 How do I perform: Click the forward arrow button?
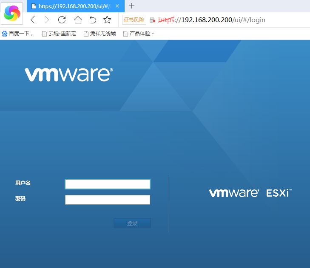(x=47, y=20)
